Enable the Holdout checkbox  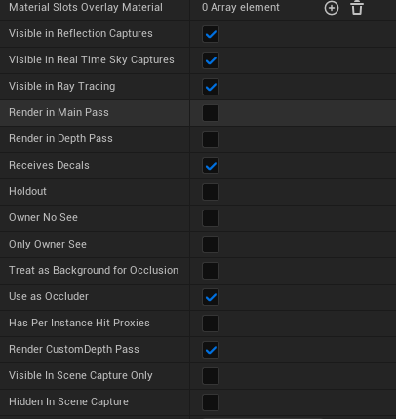[211, 192]
